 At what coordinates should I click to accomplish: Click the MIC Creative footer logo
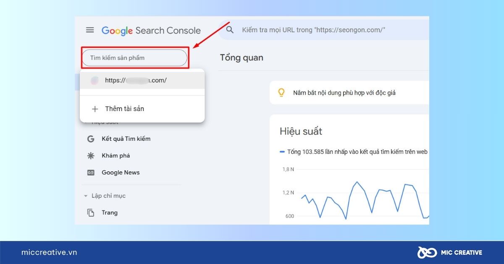449,252
